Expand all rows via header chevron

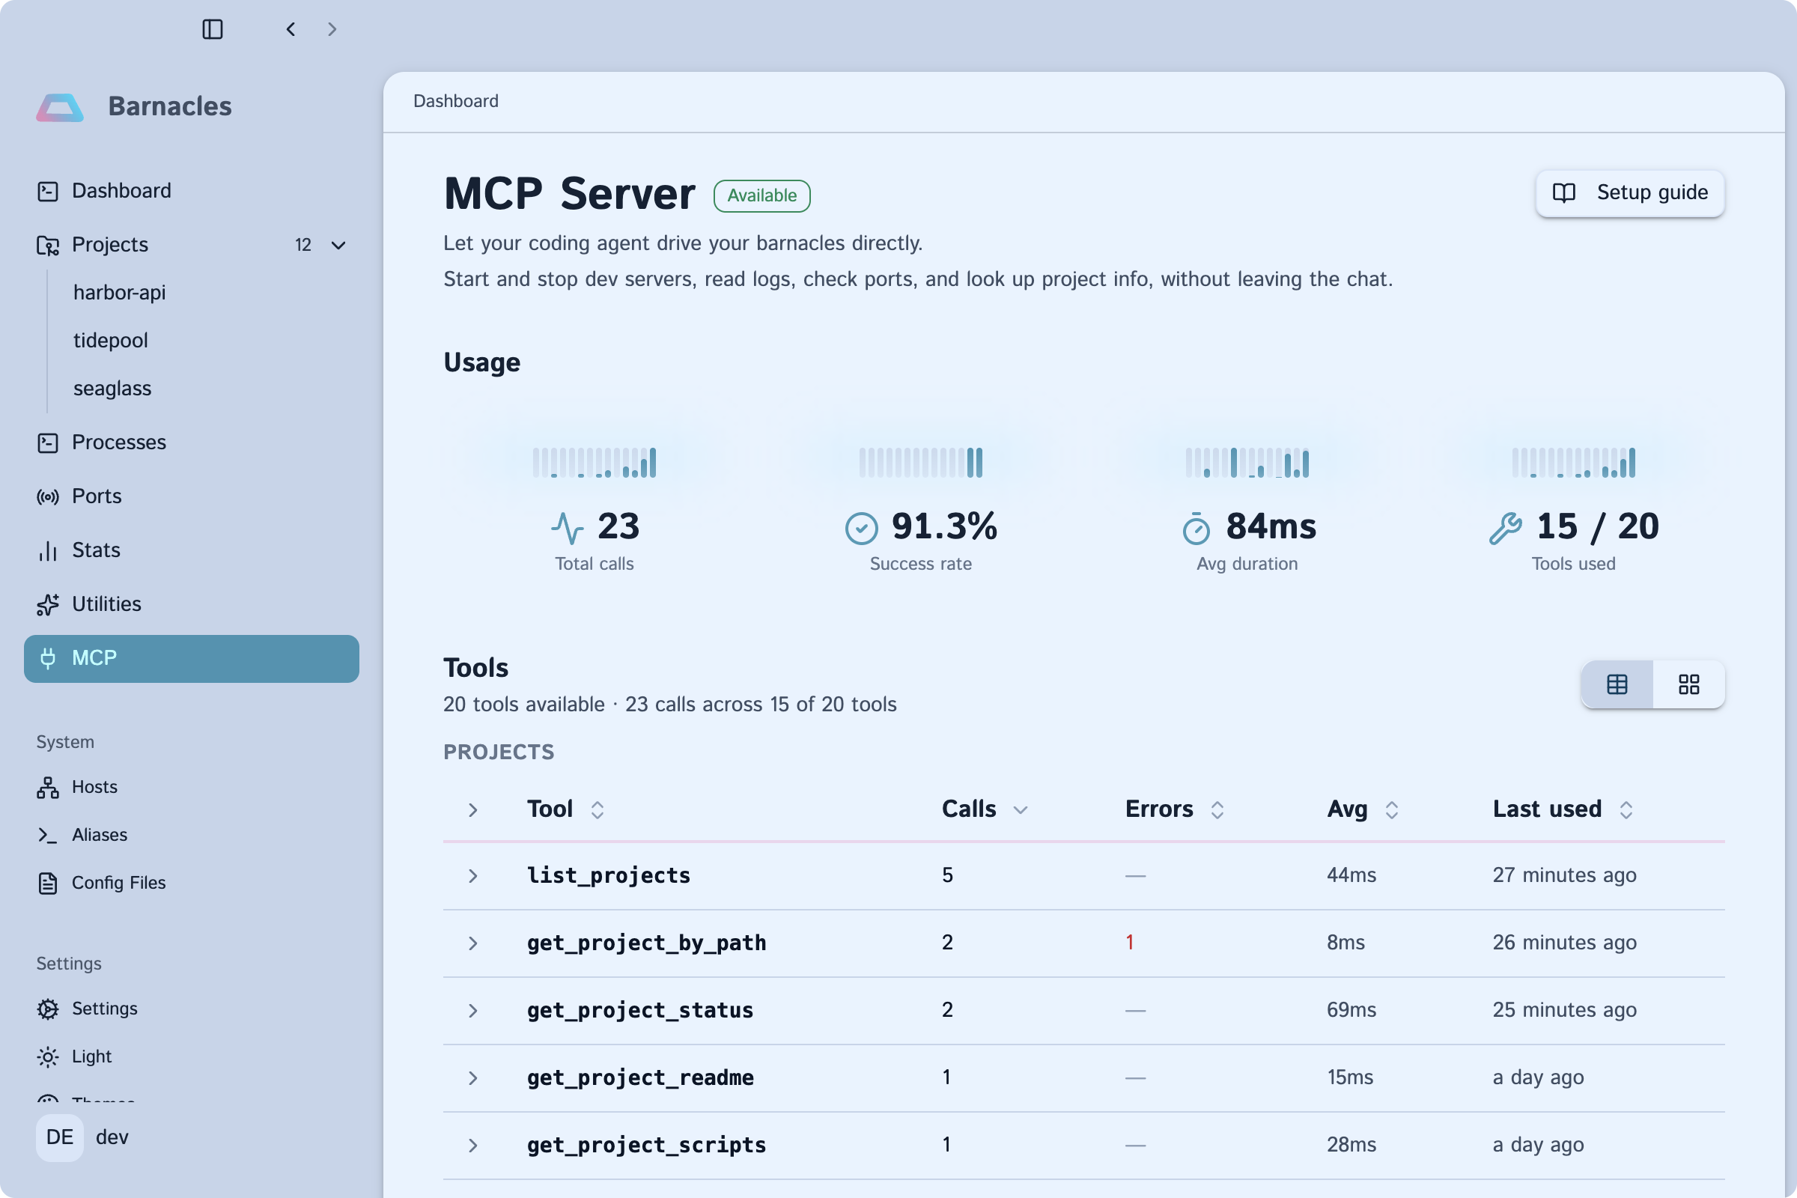coord(473,810)
